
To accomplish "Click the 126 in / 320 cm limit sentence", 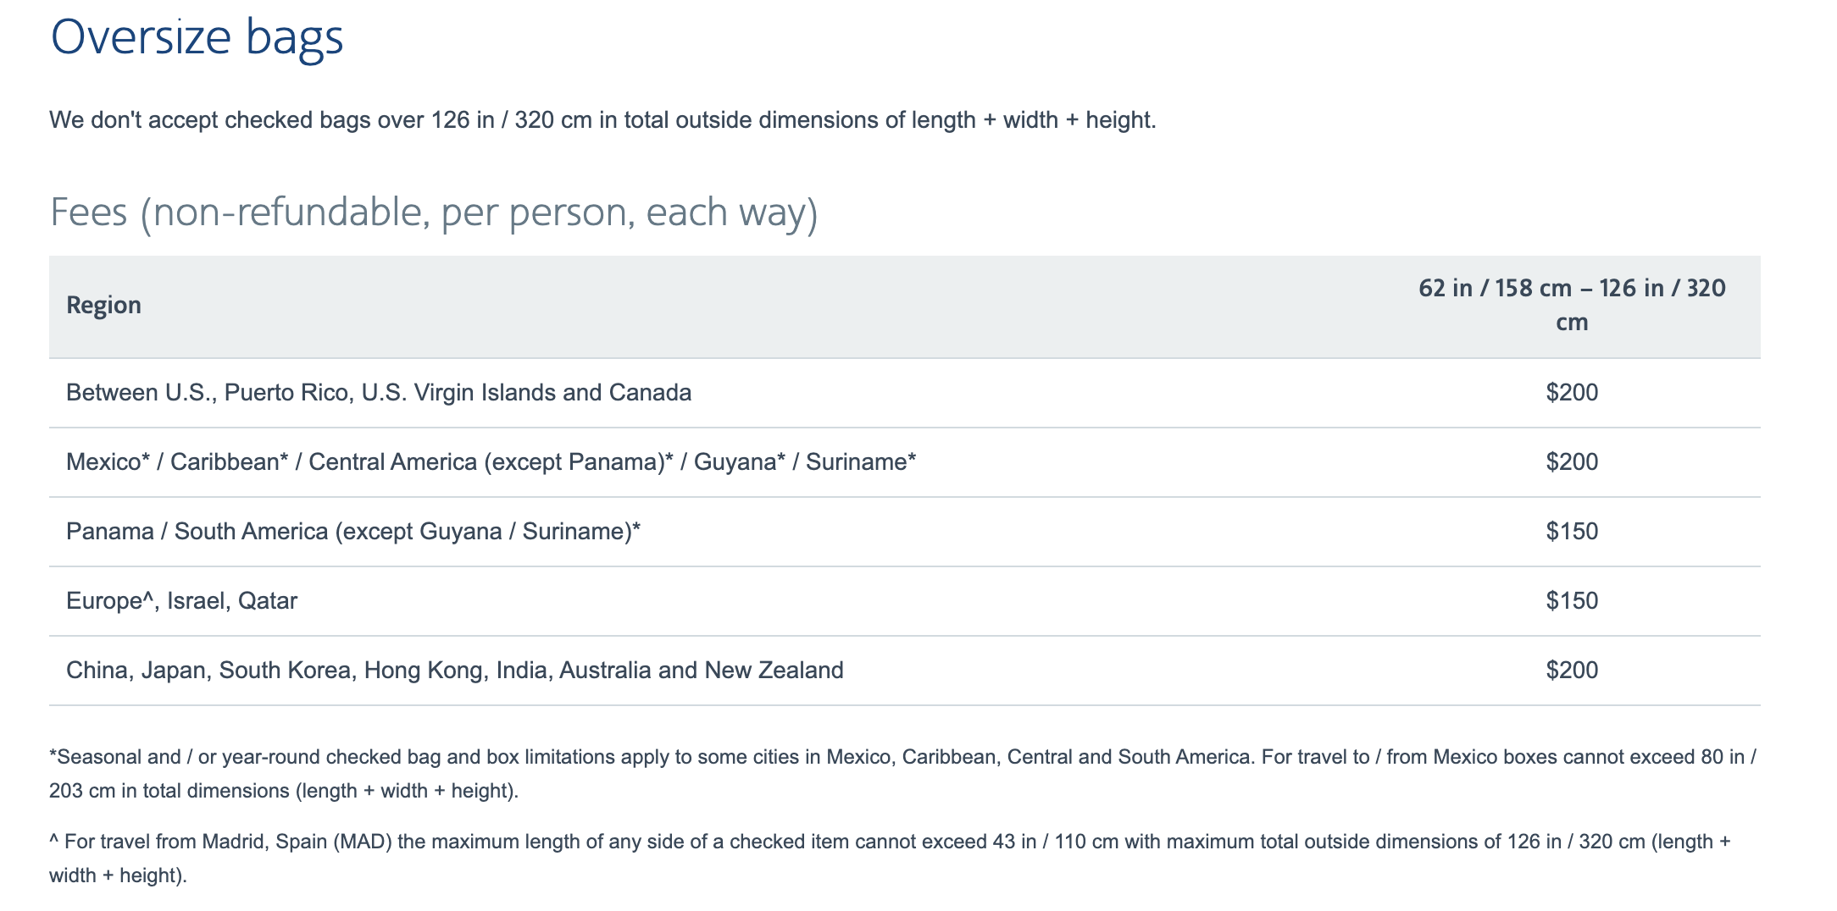I will 602,120.
